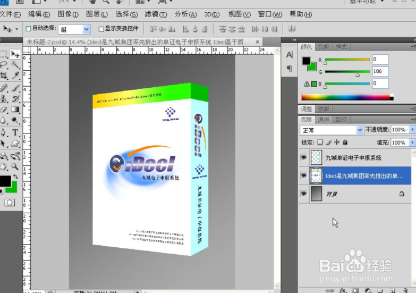Open the 填充 slider arrow
Viewport: 416px width, 293px height.
pyautogui.click(x=412, y=143)
